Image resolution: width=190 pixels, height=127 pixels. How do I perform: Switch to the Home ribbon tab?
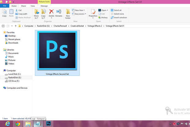coord(14,6)
